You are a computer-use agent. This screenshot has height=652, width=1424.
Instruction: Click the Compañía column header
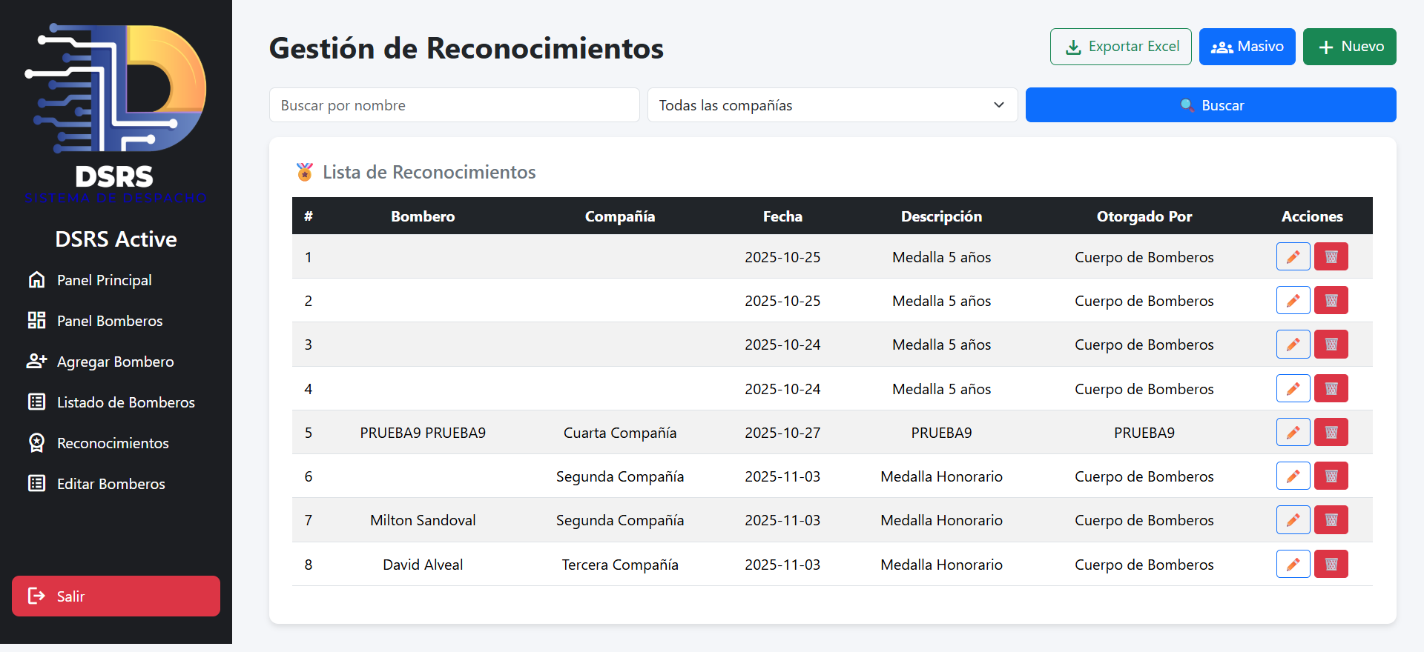620,216
